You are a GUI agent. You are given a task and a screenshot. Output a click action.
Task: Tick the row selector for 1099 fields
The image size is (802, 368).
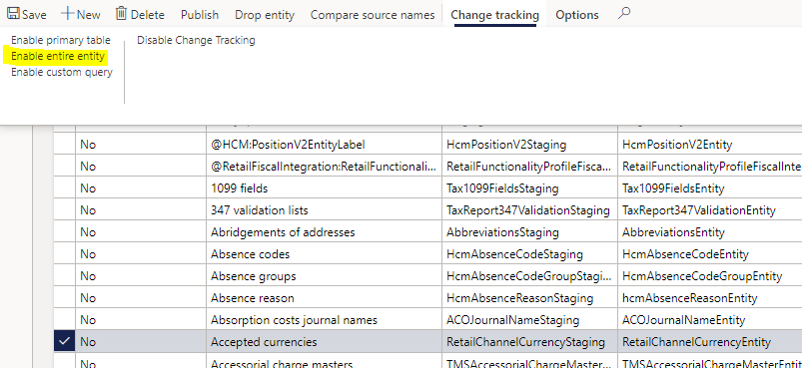click(x=65, y=188)
